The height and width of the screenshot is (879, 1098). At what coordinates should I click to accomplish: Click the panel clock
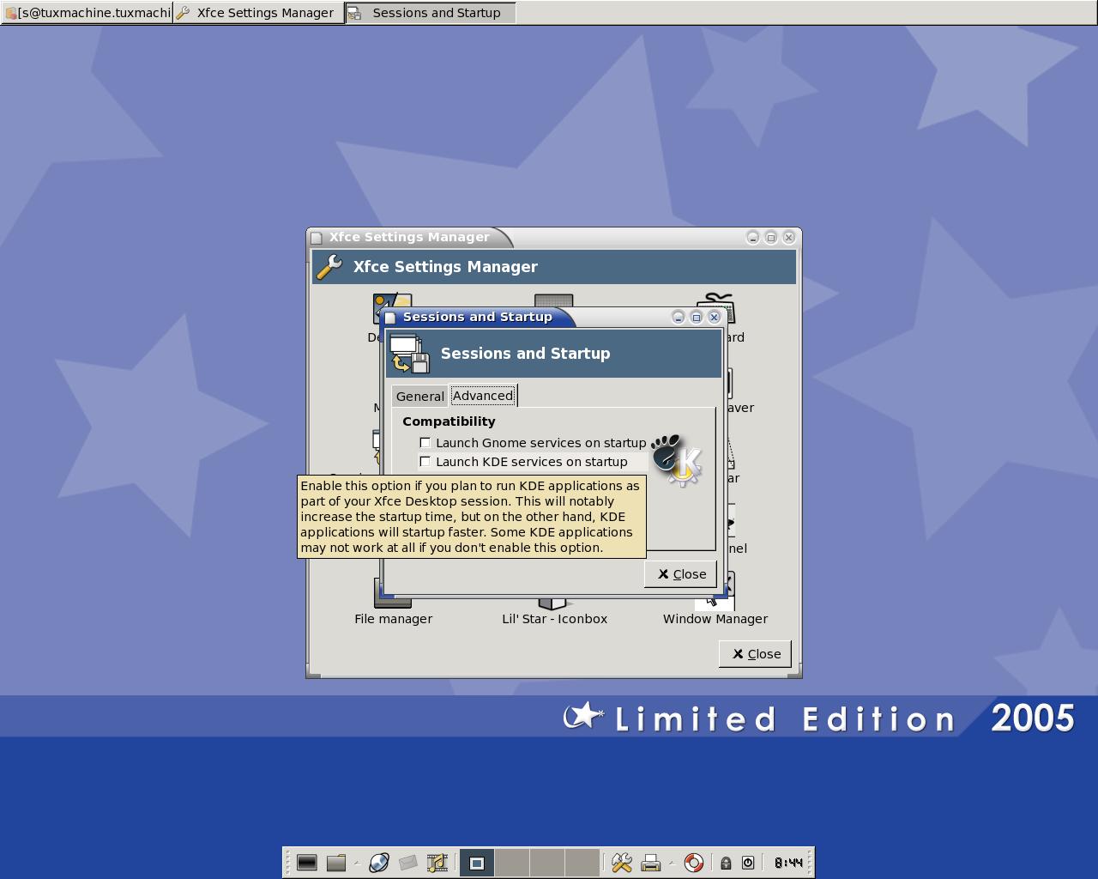pyautogui.click(x=788, y=863)
